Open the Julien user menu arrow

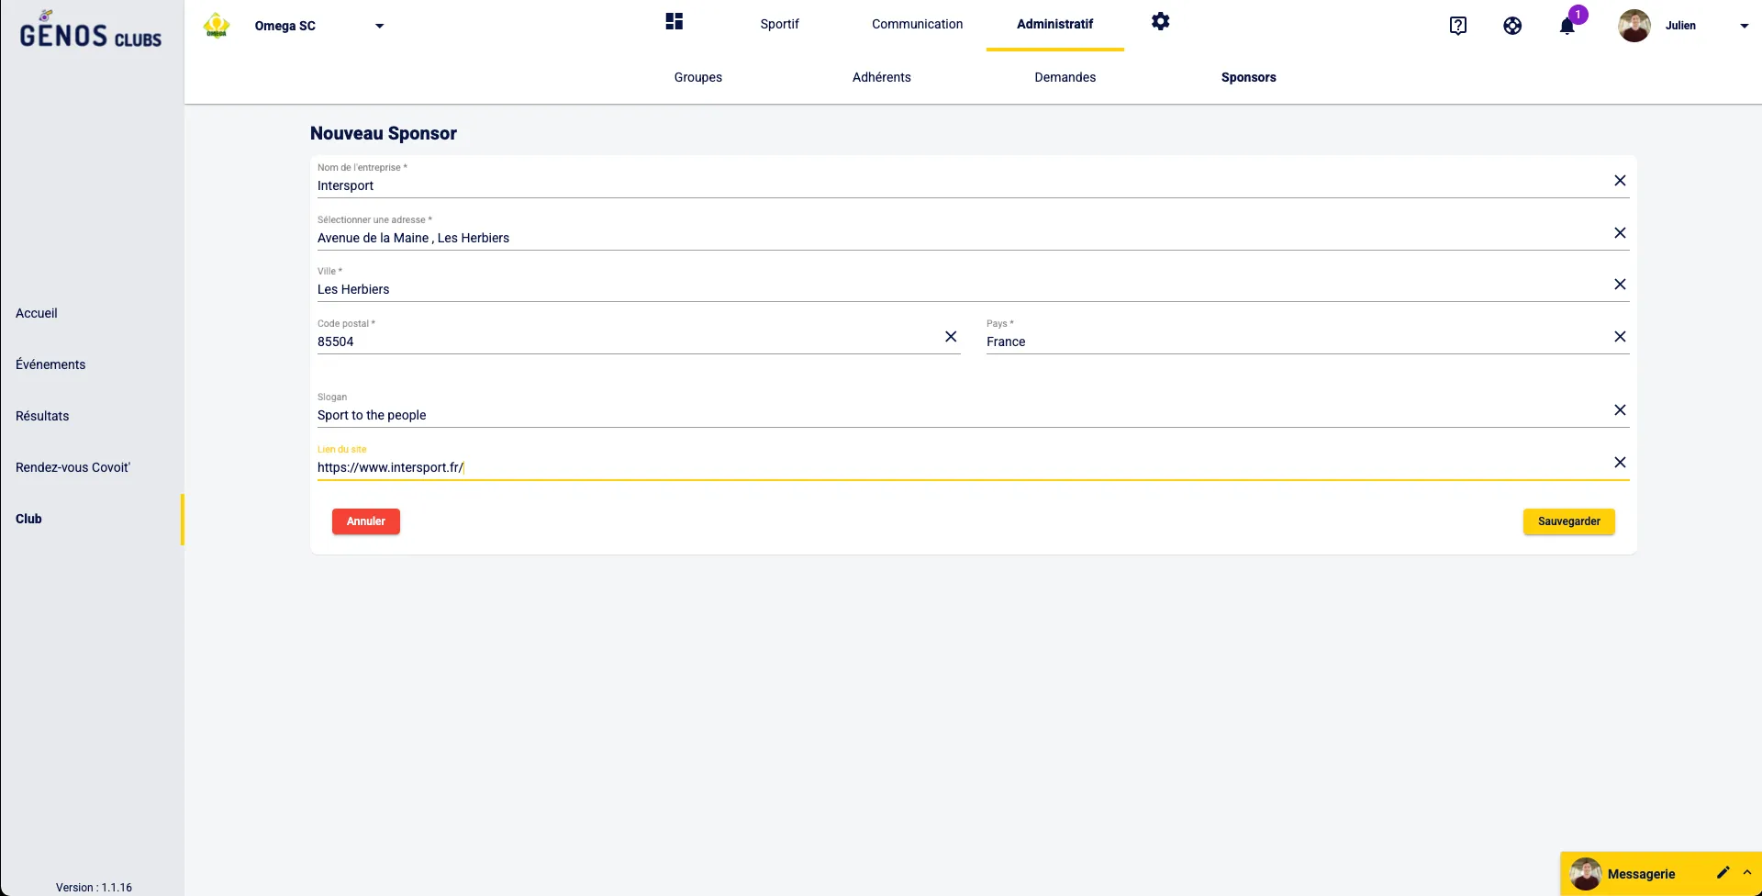pos(1744,26)
